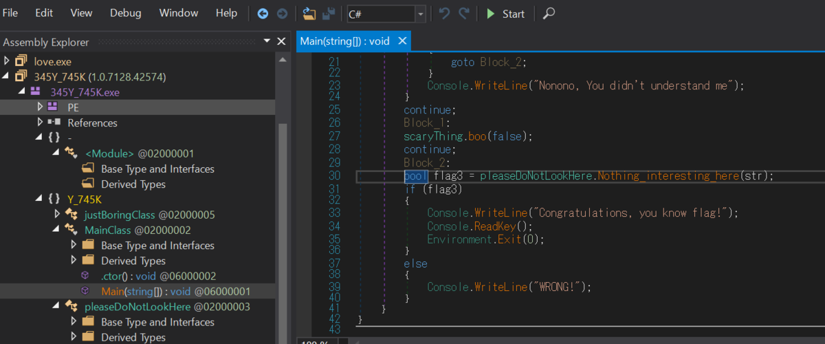
Task: Click the justBoringClass class icon
Action: tap(71, 215)
